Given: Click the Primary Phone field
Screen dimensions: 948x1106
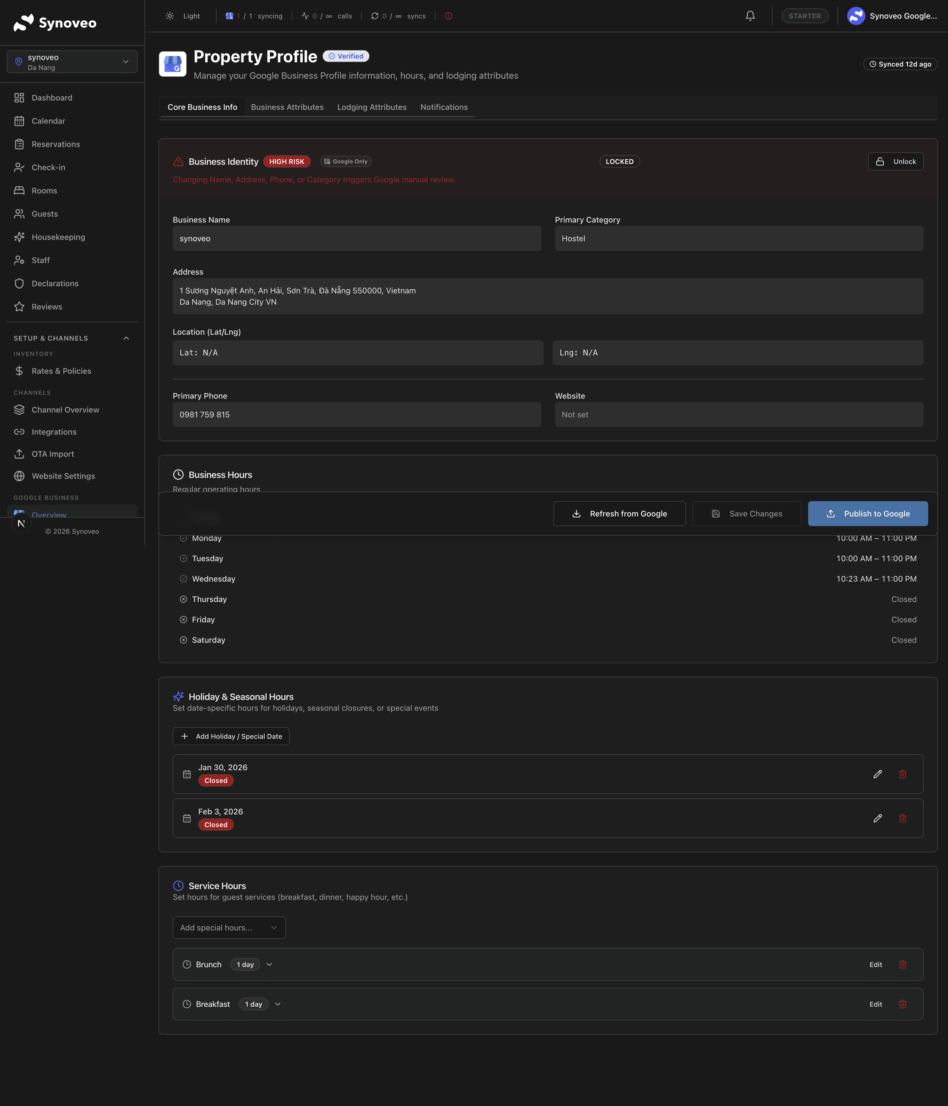Looking at the screenshot, I should [x=356, y=415].
